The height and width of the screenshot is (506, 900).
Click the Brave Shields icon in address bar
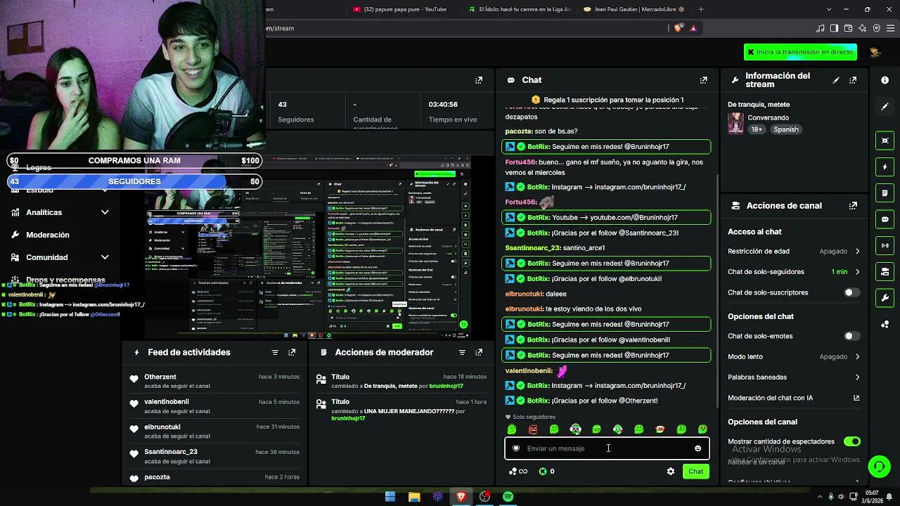[x=678, y=28]
